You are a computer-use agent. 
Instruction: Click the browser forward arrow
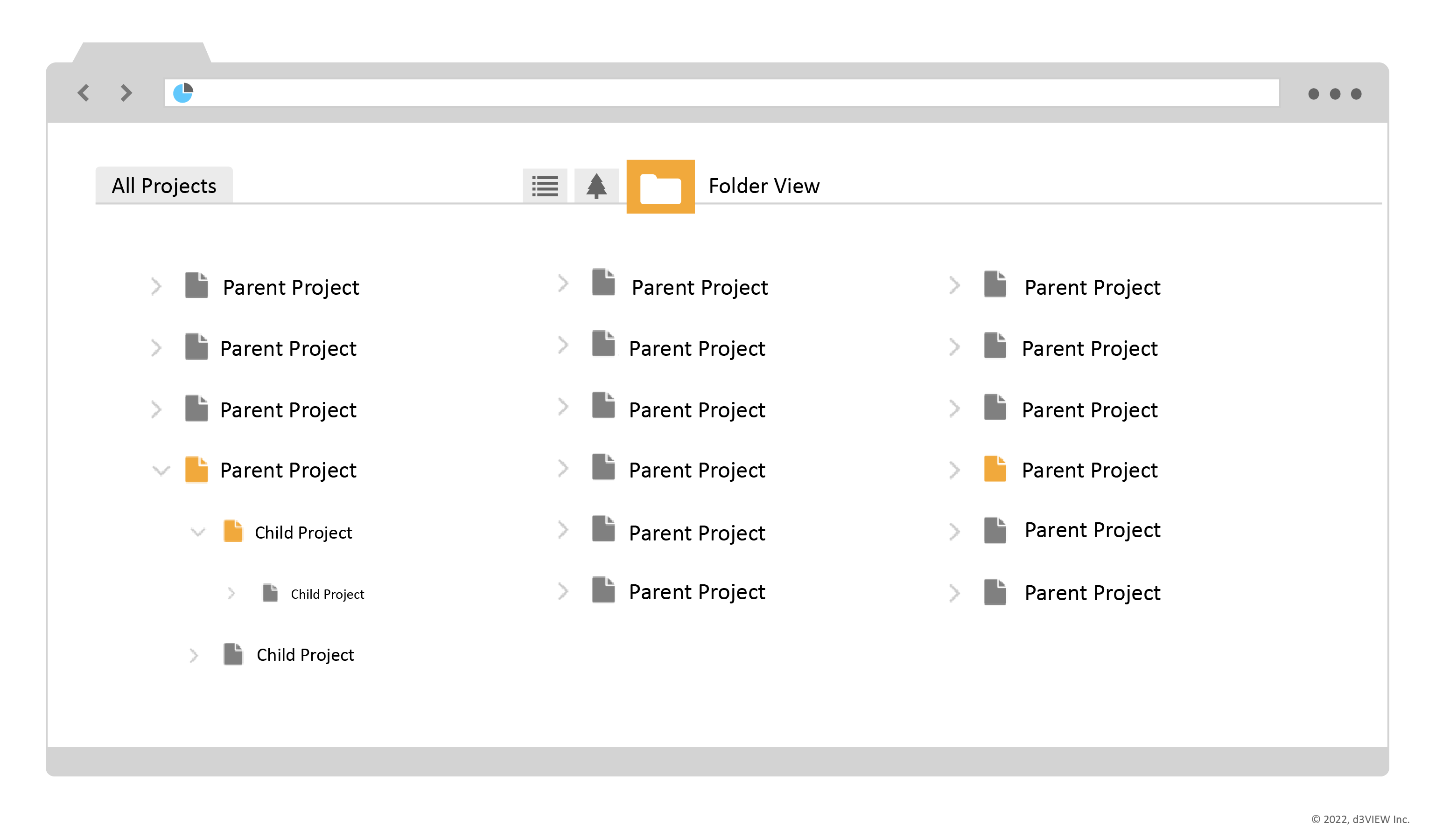coord(126,93)
